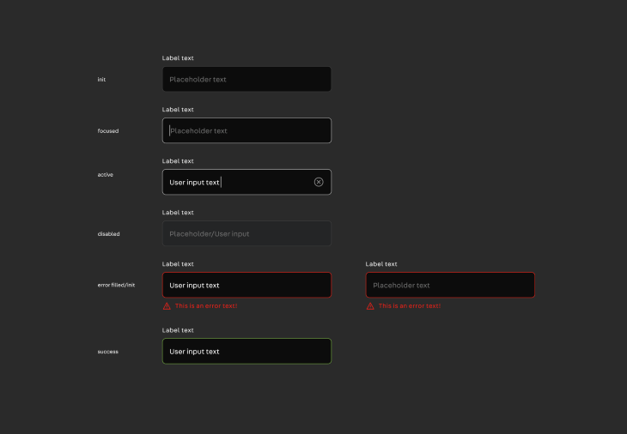Click the error message under right error input
The width and height of the screenshot is (627, 434).
[x=410, y=306]
